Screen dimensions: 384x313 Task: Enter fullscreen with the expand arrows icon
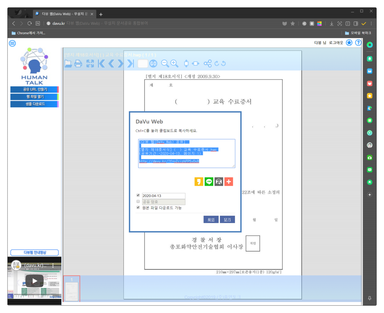(90, 64)
